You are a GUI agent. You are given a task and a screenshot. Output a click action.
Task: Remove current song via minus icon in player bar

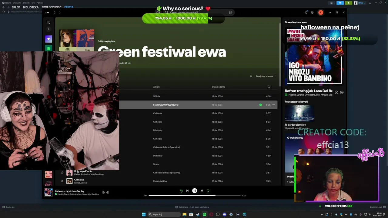click(x=103, y=193)
